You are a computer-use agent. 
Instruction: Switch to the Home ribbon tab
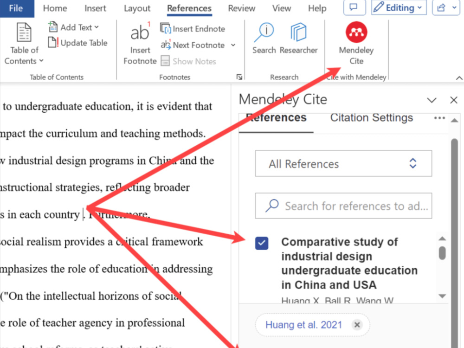pos(55,8)
